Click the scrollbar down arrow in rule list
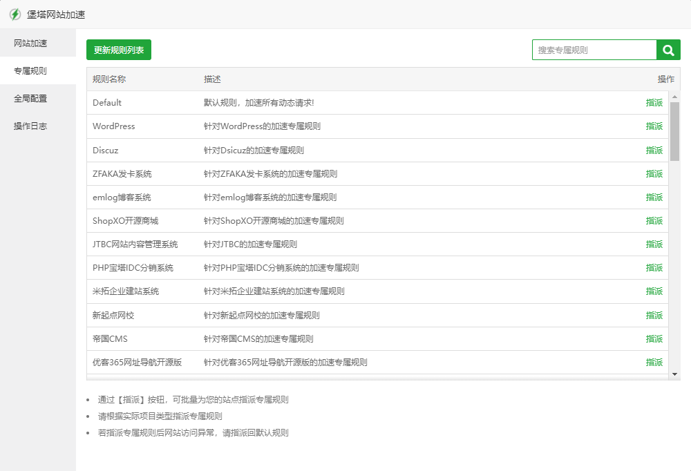Viewport: 691px width, 471px height. click(674, 374)
